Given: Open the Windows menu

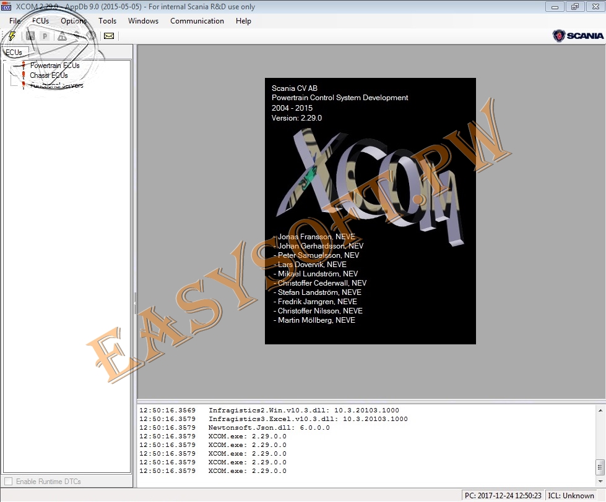Looking at the screenshot, I should coord(143,21).
